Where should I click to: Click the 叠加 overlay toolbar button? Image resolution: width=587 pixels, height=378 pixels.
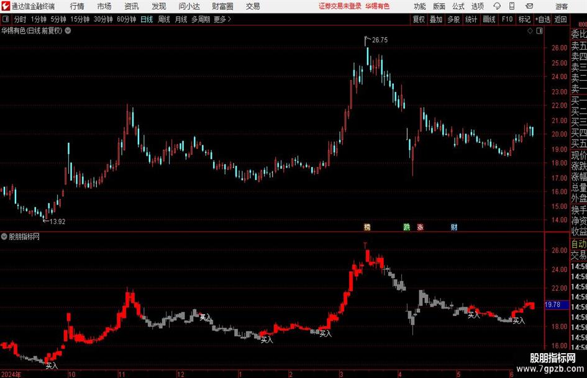436,19
